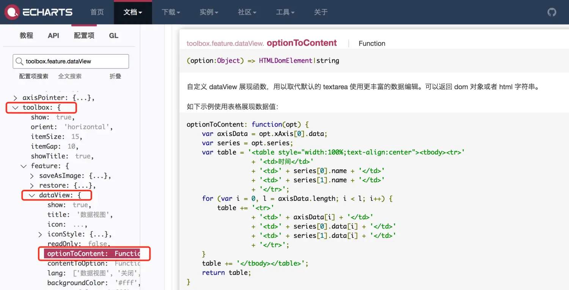Select the lang array option
Screen dimensions: 569x290
coord(94,273)
